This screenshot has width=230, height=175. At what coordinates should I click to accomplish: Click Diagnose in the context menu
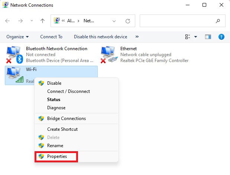56,108
